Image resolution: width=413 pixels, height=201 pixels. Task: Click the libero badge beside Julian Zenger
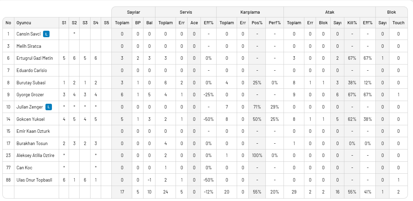(49, 107)
